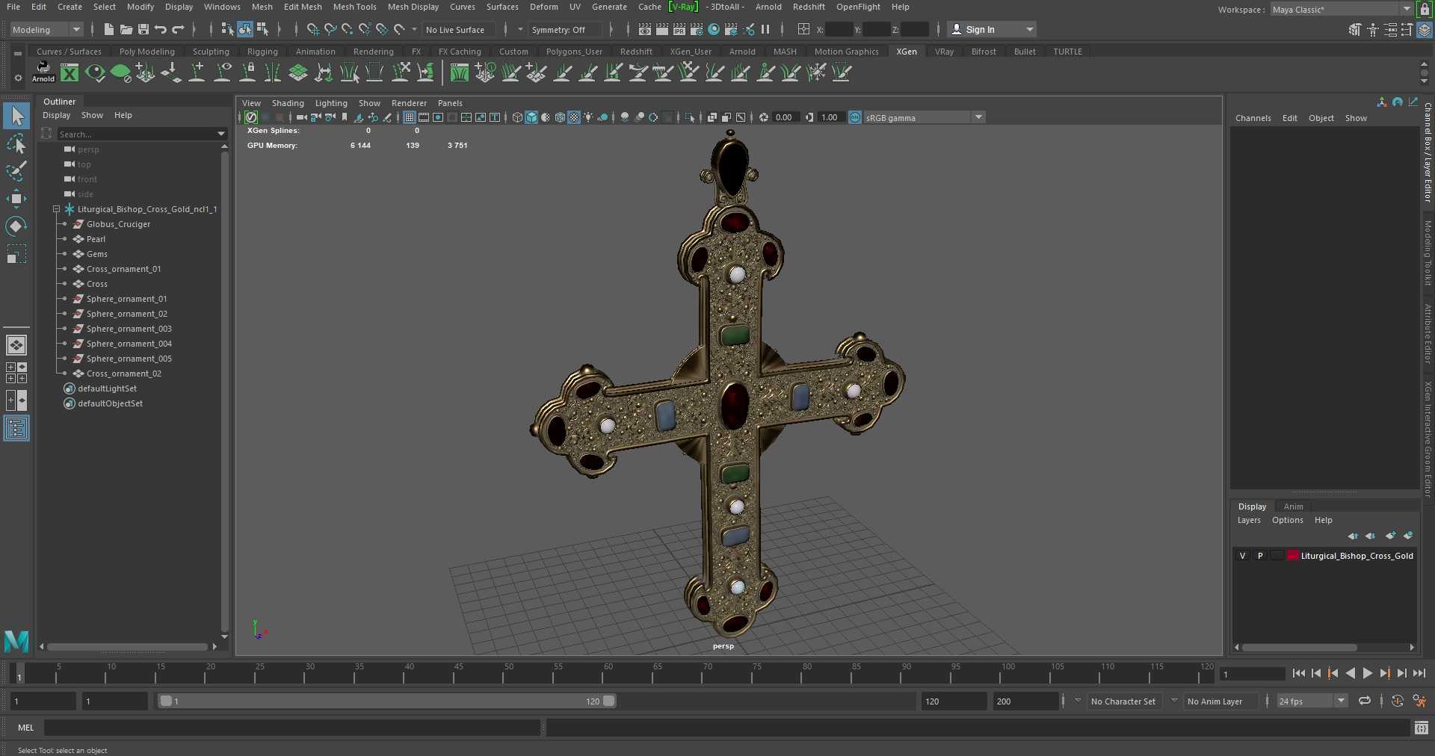
Task: Open the sRGB gamma view transform dropdown
Action: 925,117
